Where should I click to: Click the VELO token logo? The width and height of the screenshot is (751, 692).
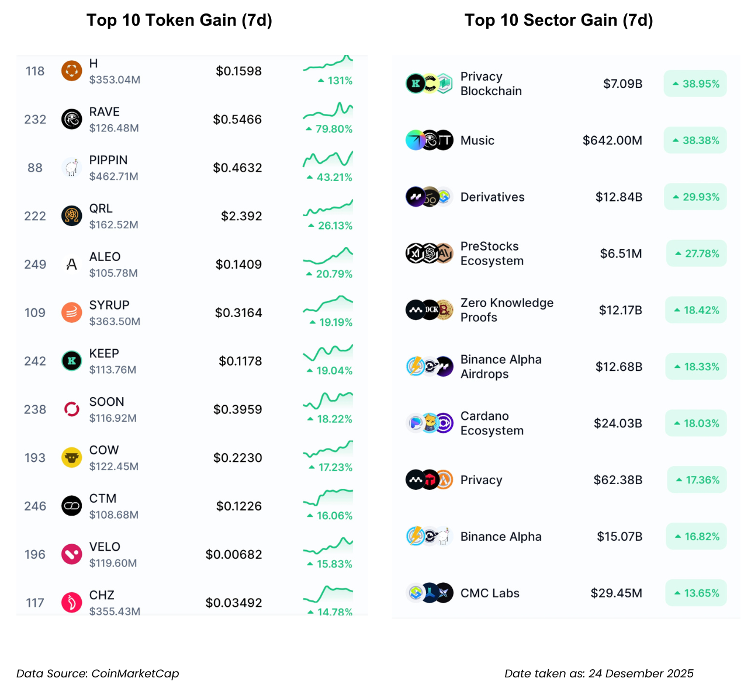click(x=71, y=554)
